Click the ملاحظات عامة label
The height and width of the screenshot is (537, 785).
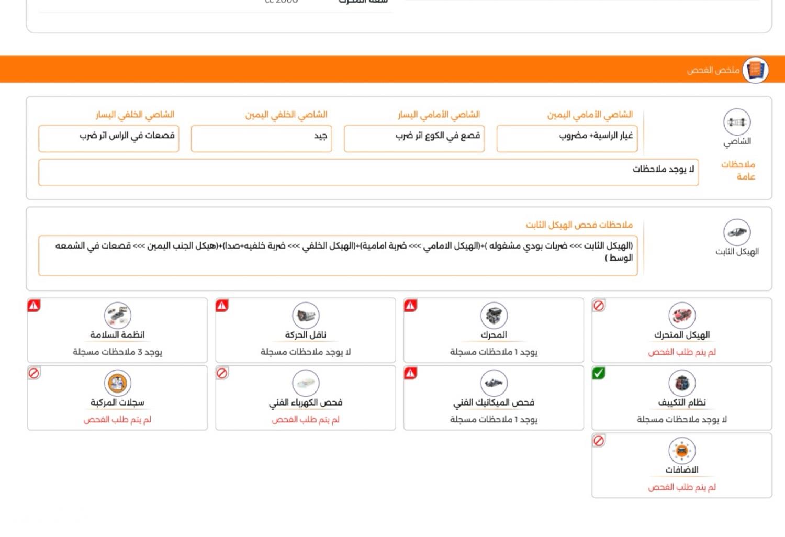coord(738,171)
